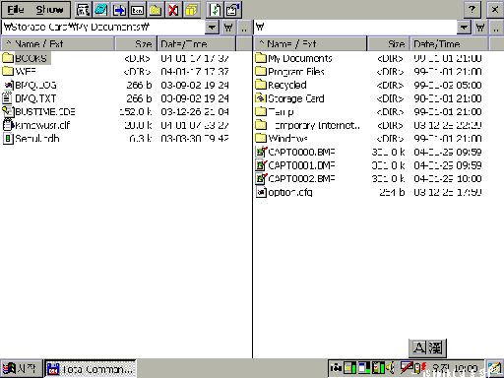
Task: Click the disconnected network tray icon
Action: click(407, 367)
